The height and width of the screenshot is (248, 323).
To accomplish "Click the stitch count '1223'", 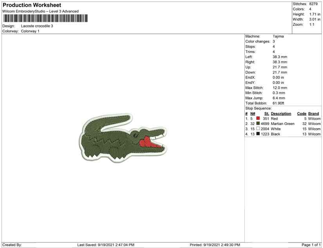I will (265, 134).
